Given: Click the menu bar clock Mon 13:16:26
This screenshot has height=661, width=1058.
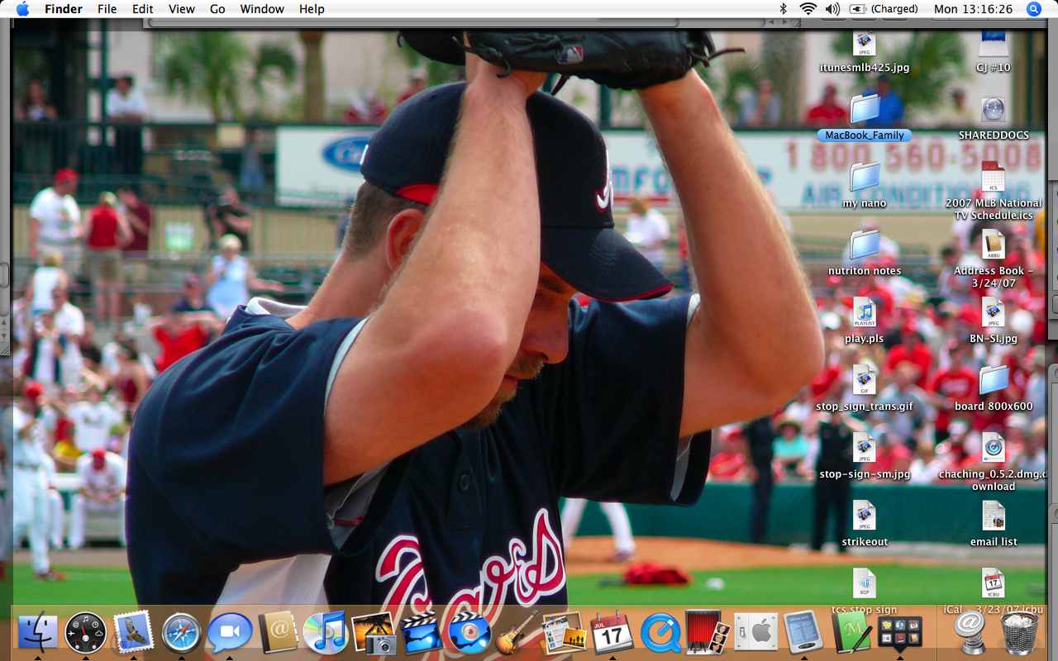Looking at the screenshot, I should pyautogui.click(x=973, y=9).
